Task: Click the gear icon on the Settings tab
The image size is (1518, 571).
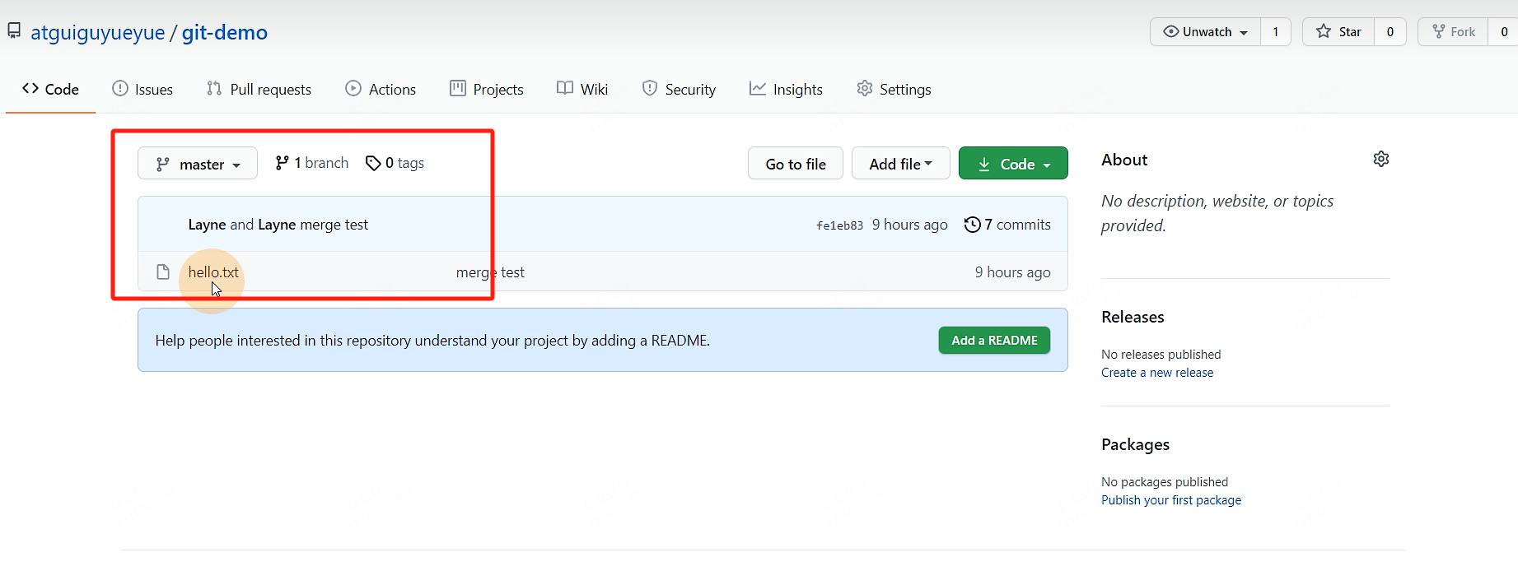Action: pyautogui.click(x=864, y=88)
